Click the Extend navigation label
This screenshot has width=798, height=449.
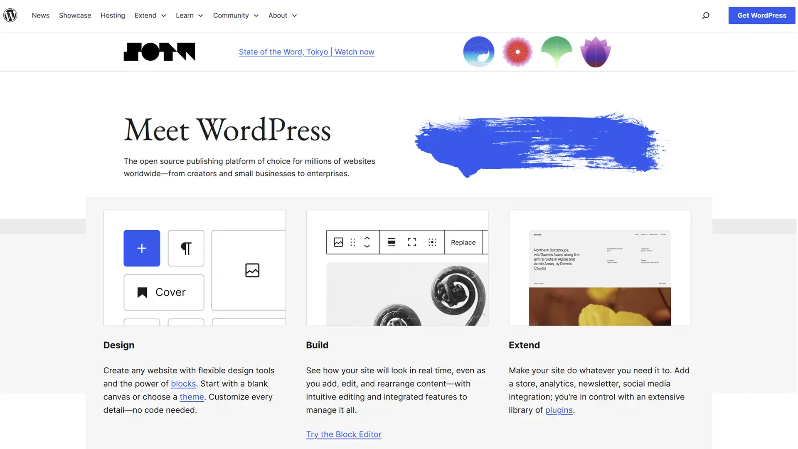point(145,15)
